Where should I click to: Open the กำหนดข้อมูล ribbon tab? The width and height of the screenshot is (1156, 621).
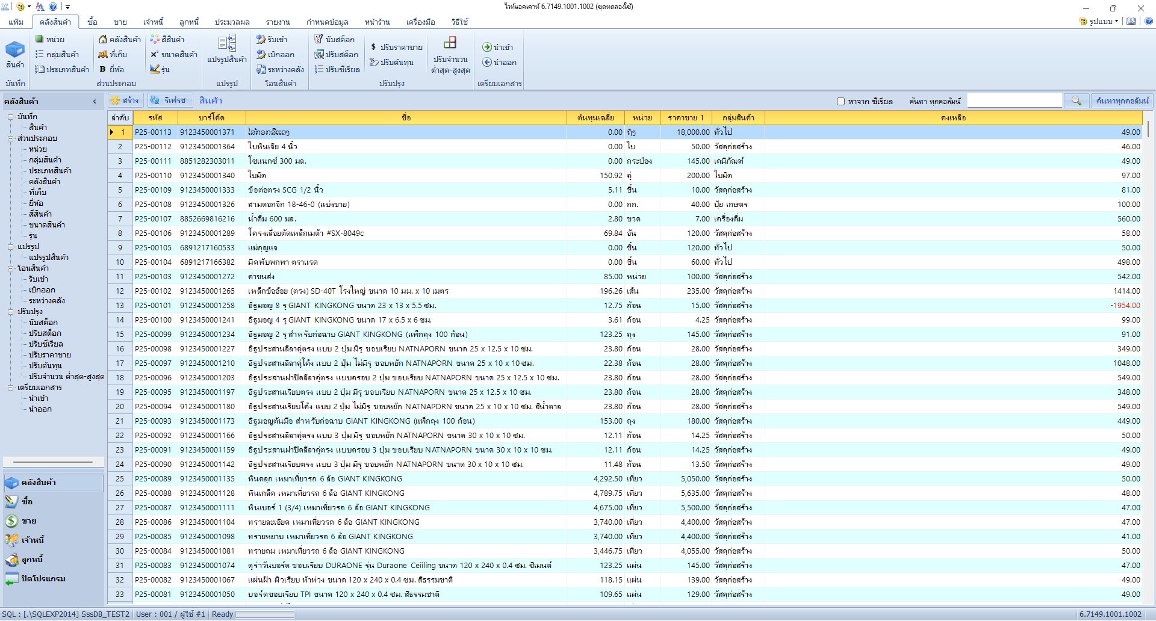pyautogui.click(x=327, y=22)
